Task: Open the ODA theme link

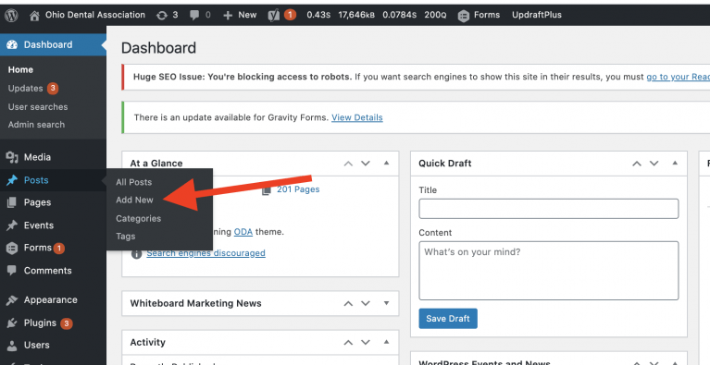Action: coord(243,232)
